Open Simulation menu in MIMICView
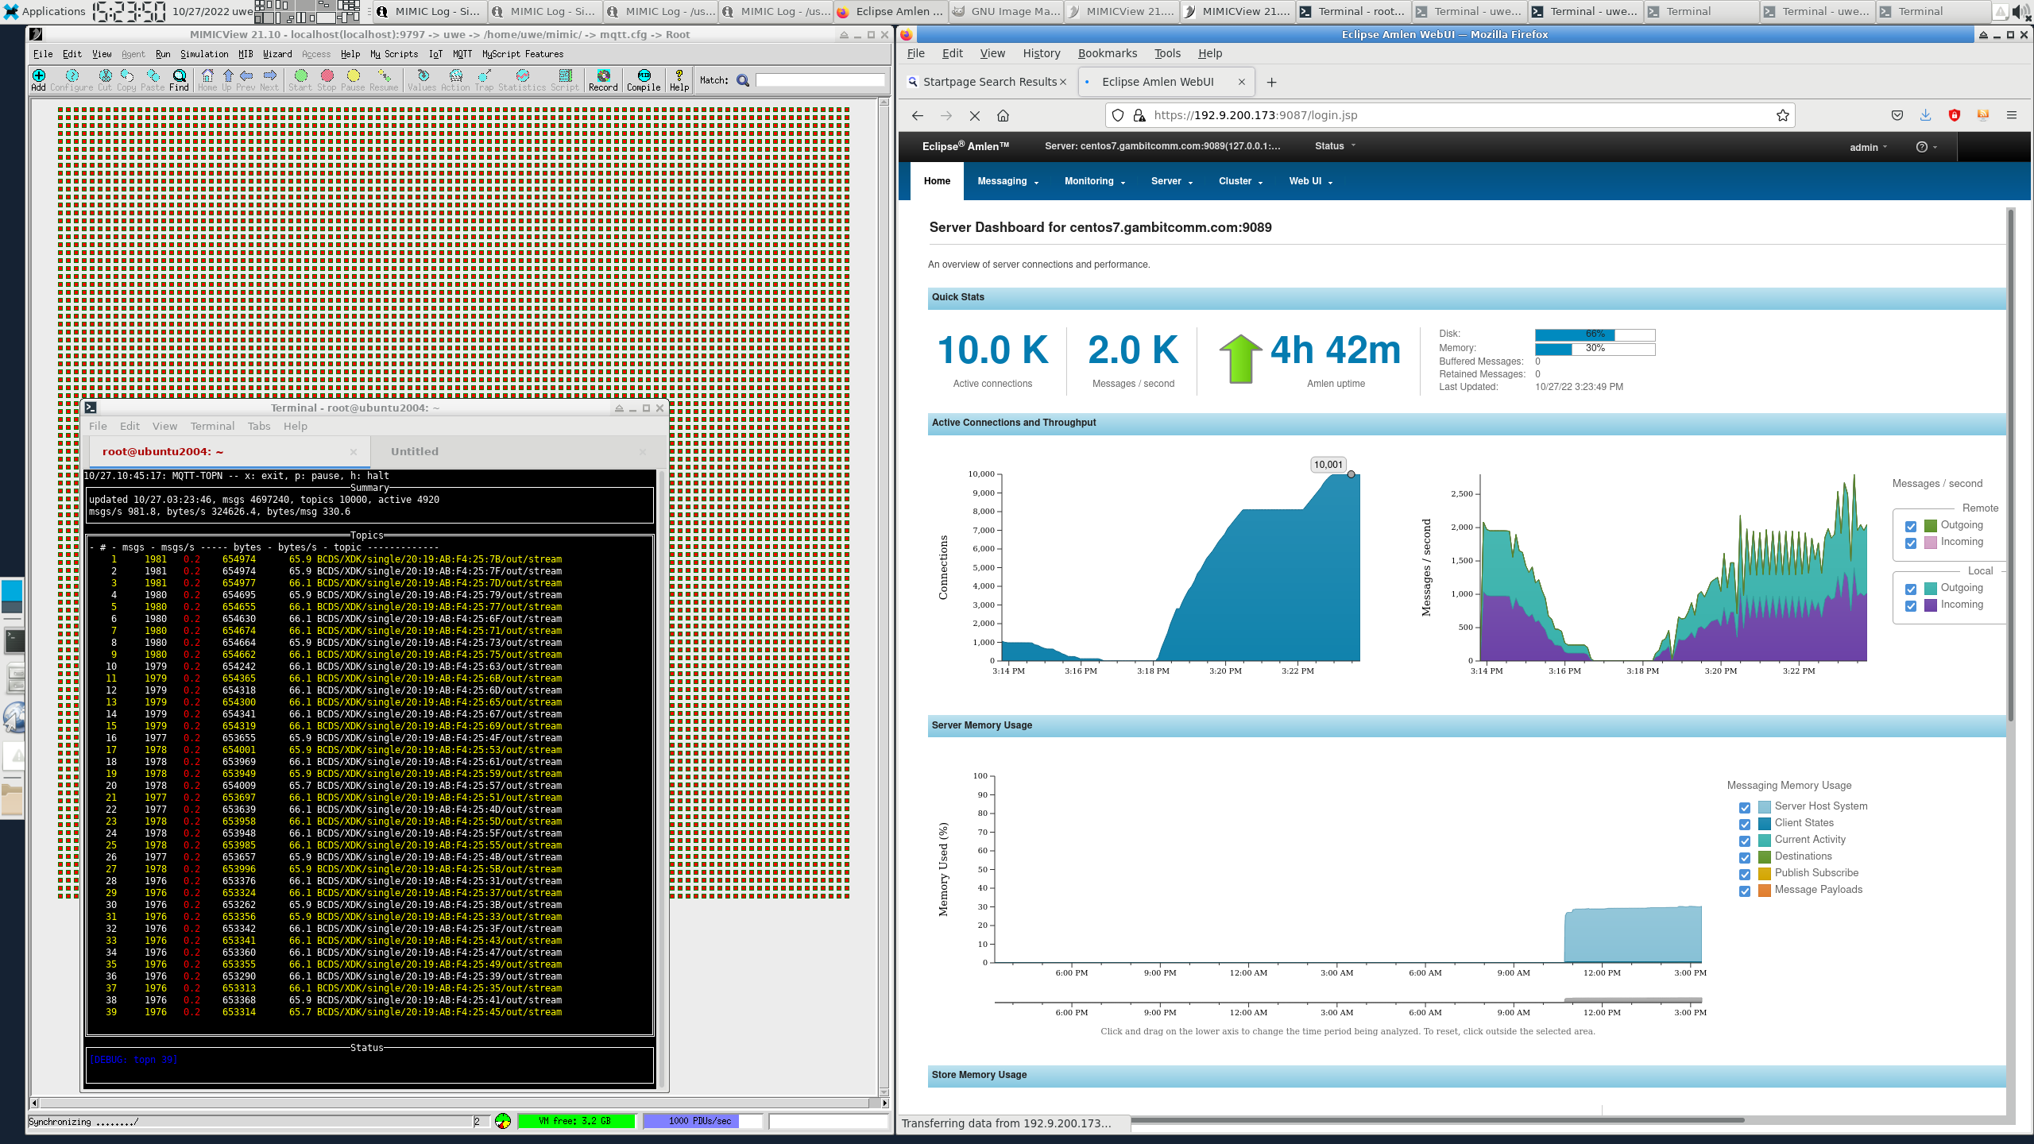This screenshot has height=1144, width=2034. 204,54
